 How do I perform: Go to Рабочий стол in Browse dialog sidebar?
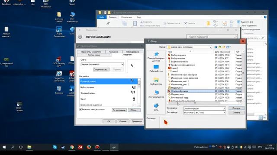point(156,68)
